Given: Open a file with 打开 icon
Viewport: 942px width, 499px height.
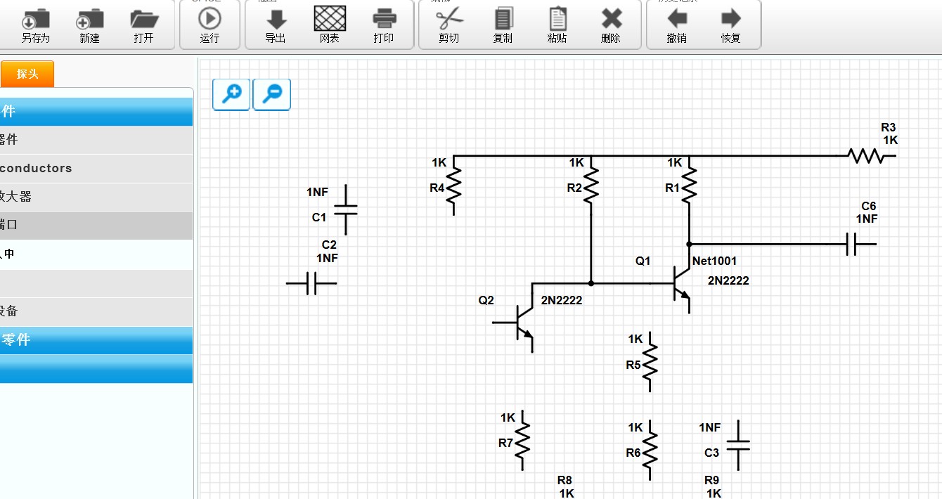Looking at the screenshot, I should pyautogui.click(x=144, y=18).
